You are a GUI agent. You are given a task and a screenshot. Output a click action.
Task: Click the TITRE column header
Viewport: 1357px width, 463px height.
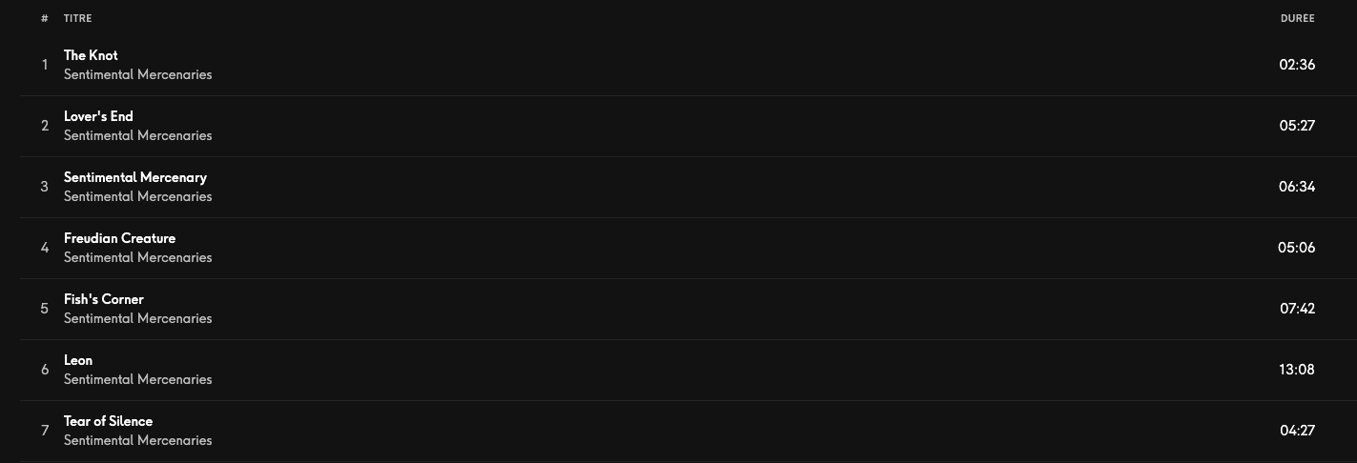(78, 18)
